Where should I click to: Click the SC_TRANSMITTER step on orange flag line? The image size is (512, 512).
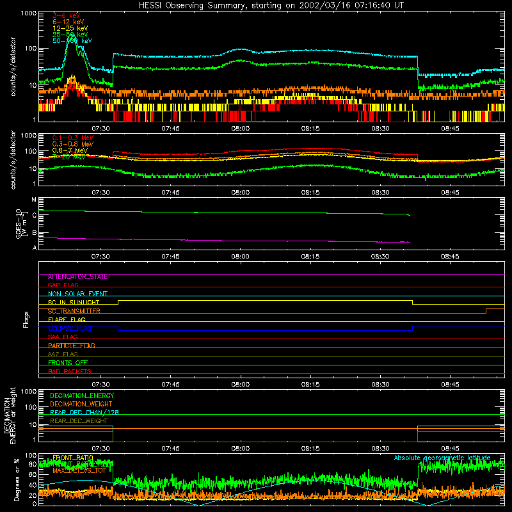click(x=486, y=311)
